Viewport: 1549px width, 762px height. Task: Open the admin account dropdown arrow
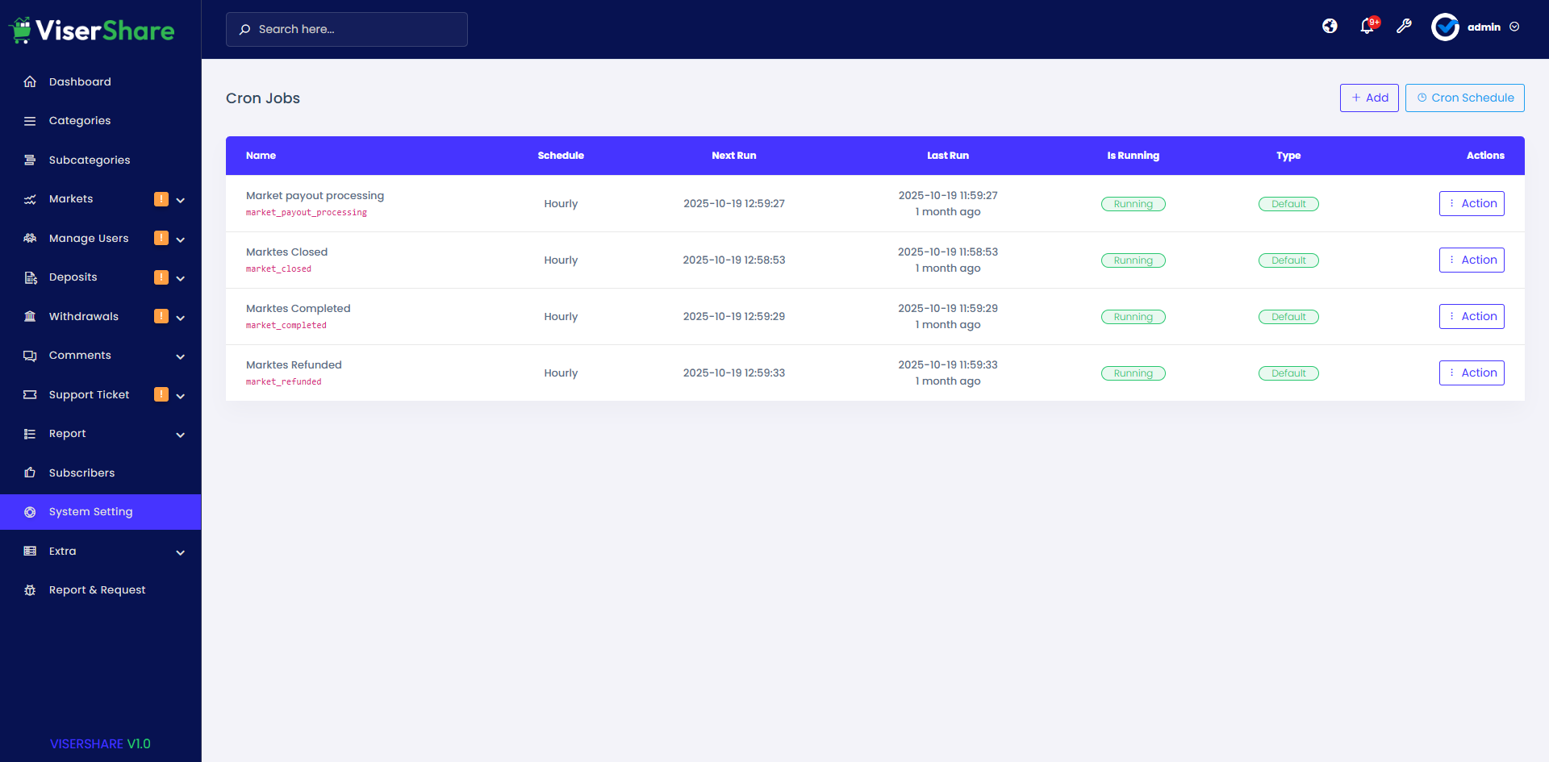(x=1514, y=27)
